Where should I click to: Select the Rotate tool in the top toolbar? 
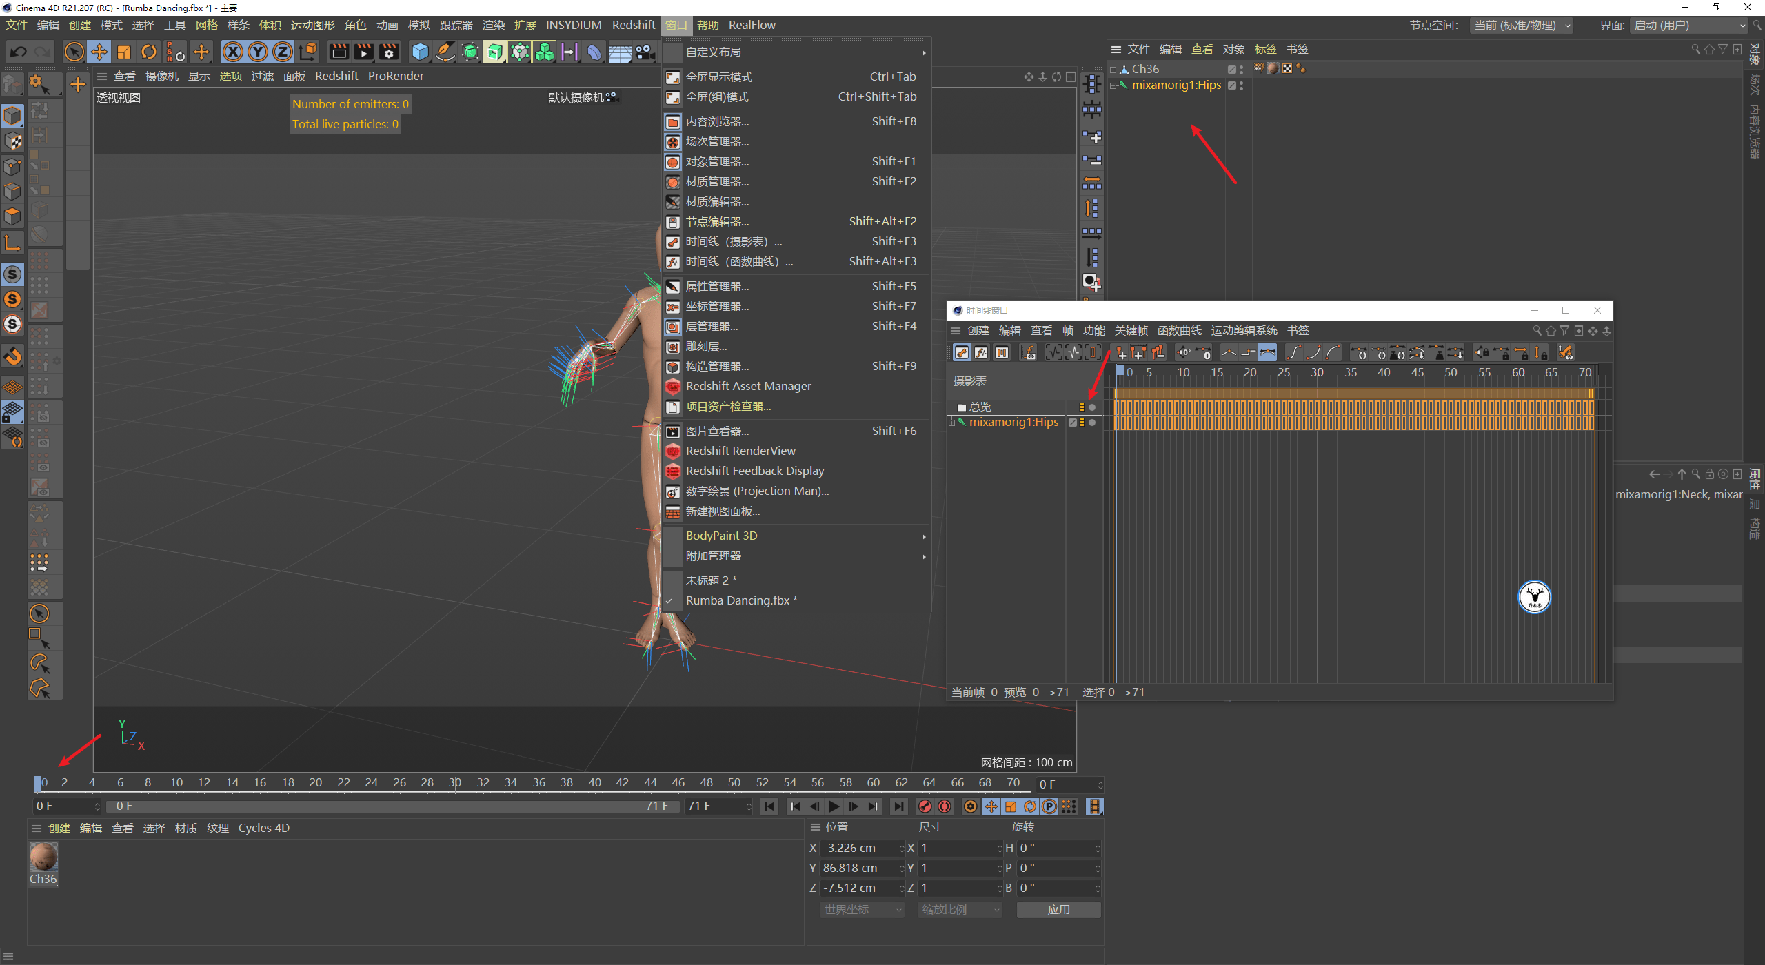[x=149, y=52]
